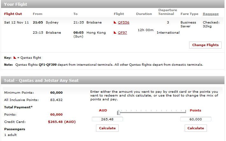The width and height of the screenshot is (226, 141).
Task: Click the All Inclusive Points value 83,432
Action: coord(56,100)
